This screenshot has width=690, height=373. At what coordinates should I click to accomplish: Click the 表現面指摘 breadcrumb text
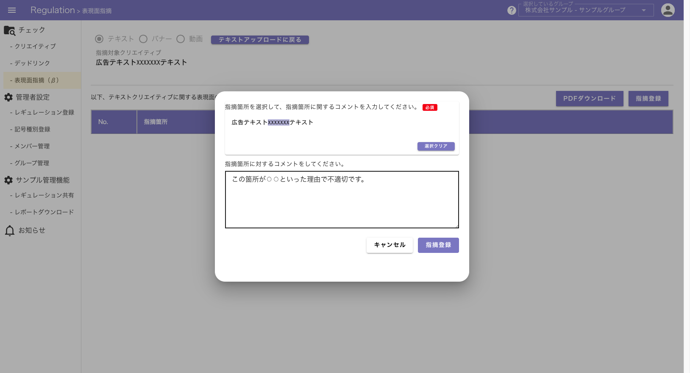tap(97, 11)
